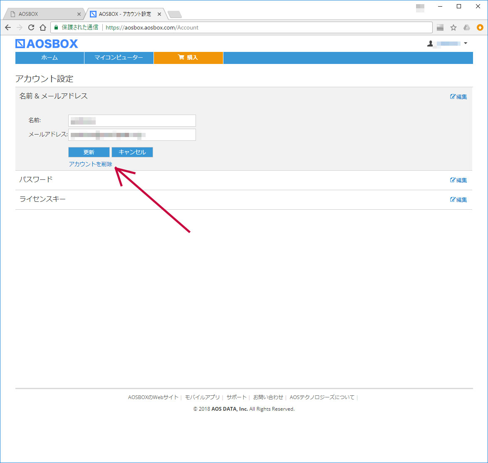
Task: Go back in browser history
Action: 8,27
